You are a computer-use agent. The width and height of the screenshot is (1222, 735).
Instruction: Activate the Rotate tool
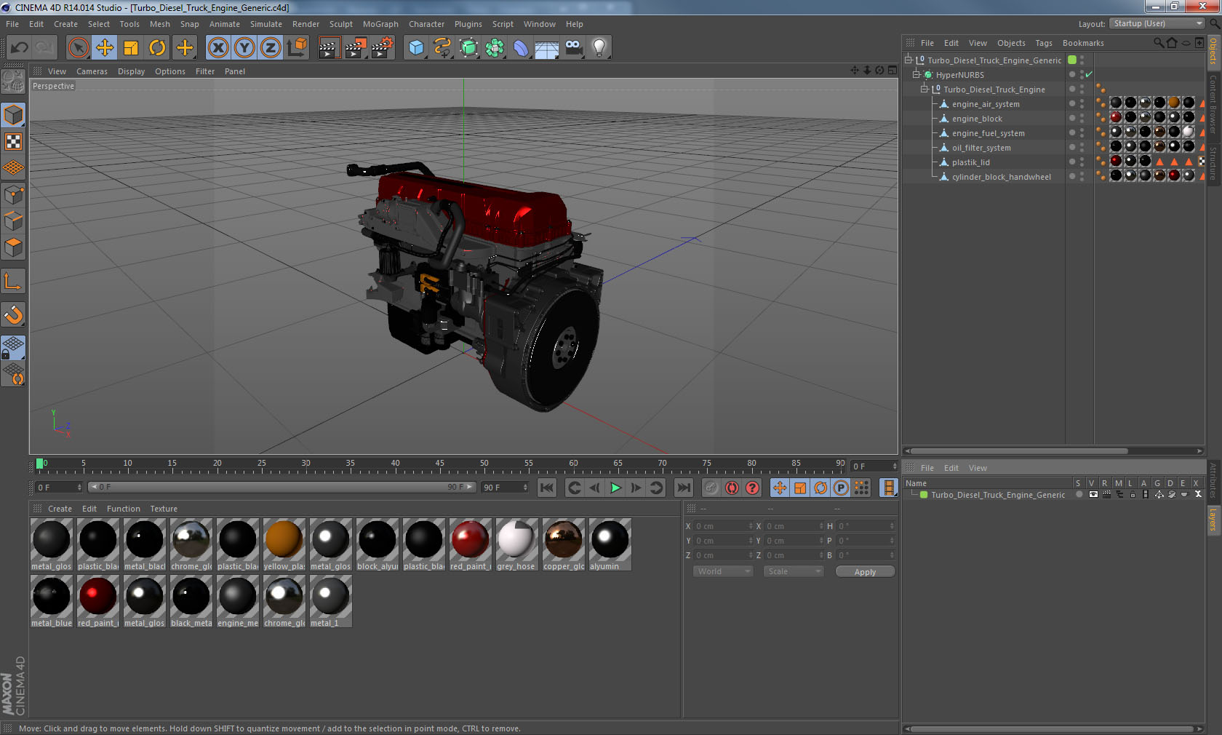pyautogui.click(x=157, y=48)
